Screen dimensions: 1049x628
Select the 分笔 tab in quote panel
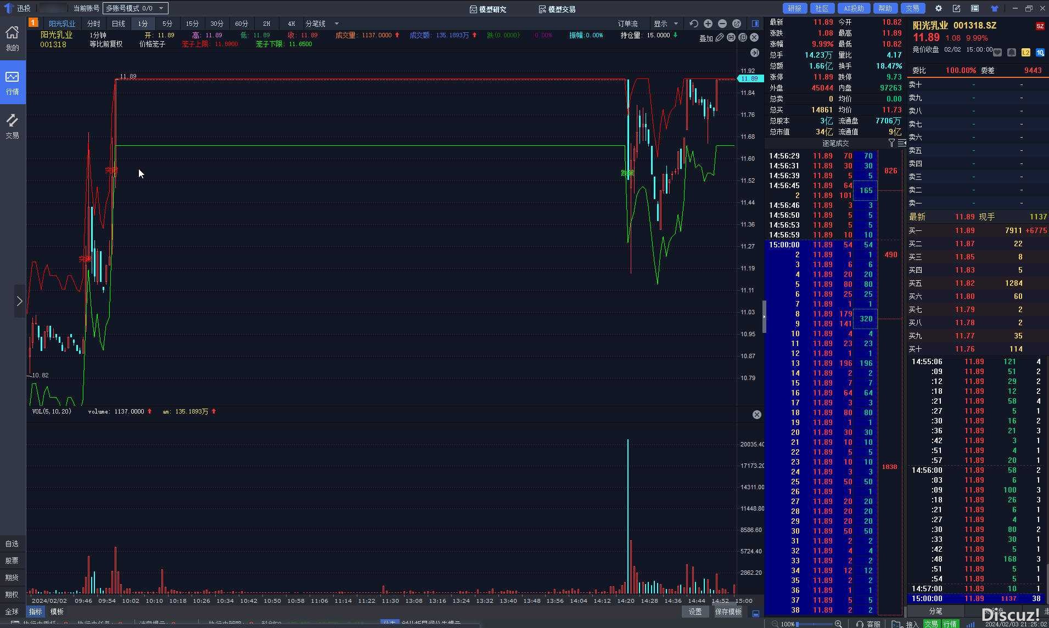(x=935, y=610)
